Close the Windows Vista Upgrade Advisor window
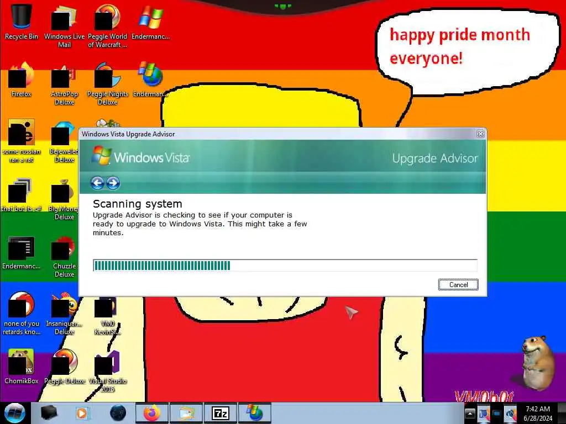 (x=480, y=134)
